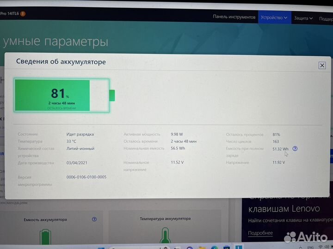Click the умные параметры page heading
Screen dimensions: 333x249
point(55,41)
